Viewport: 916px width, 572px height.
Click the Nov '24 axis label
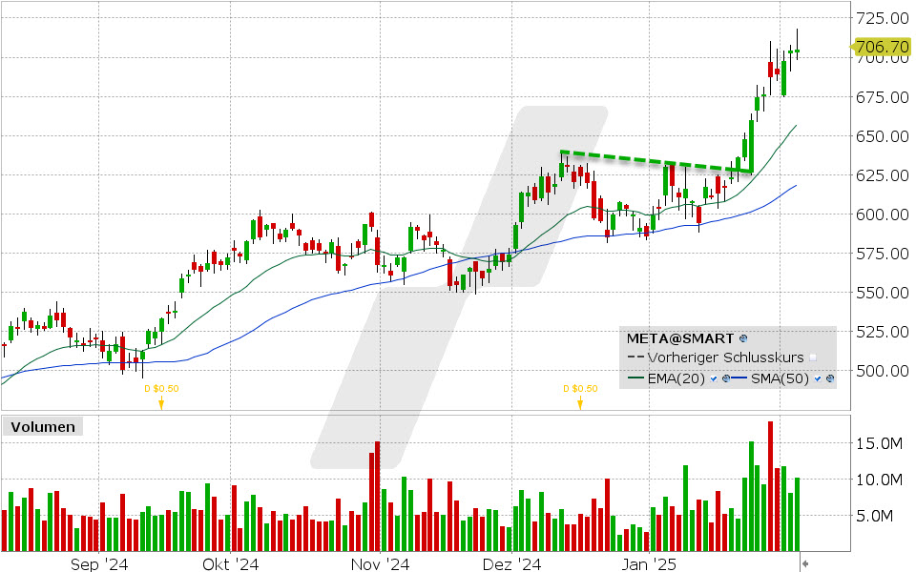click(x=380, y=563)
